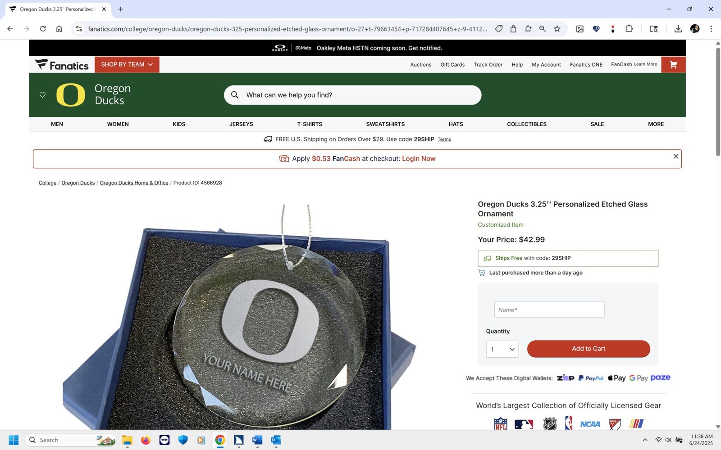Bookmark this page with star icon
This screenshot has height=450, width=721.
[x=557, y=29]
